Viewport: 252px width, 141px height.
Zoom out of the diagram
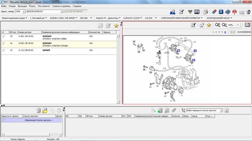(224, 25)
